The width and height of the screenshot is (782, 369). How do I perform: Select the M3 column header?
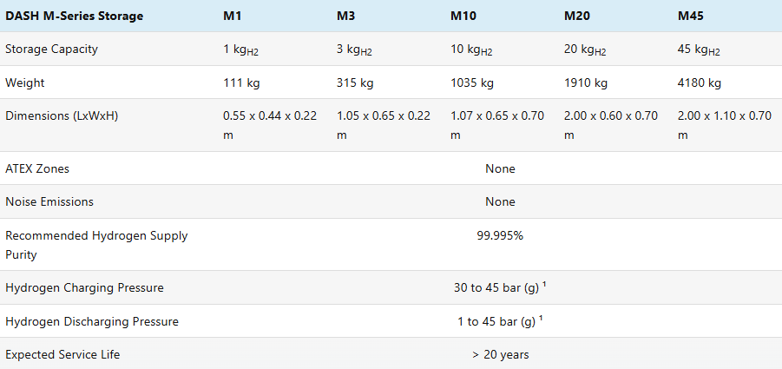coord(346,16)
